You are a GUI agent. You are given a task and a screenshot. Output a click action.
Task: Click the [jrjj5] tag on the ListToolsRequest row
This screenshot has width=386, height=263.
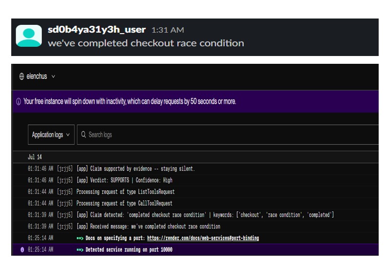pyautogui.click(x=65, y=192)
